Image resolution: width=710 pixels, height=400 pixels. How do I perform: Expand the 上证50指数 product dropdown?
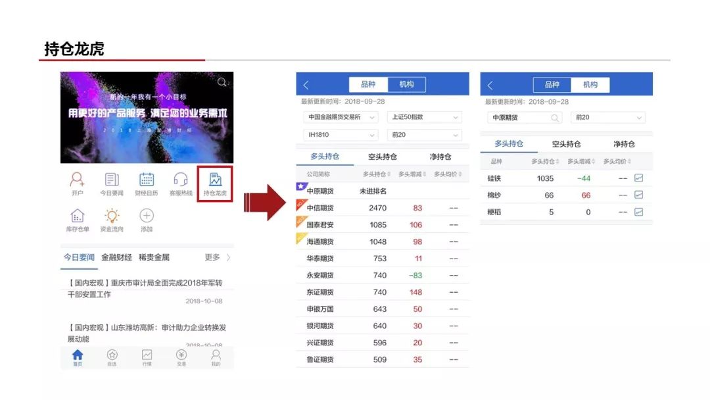[x=424, y=117]
